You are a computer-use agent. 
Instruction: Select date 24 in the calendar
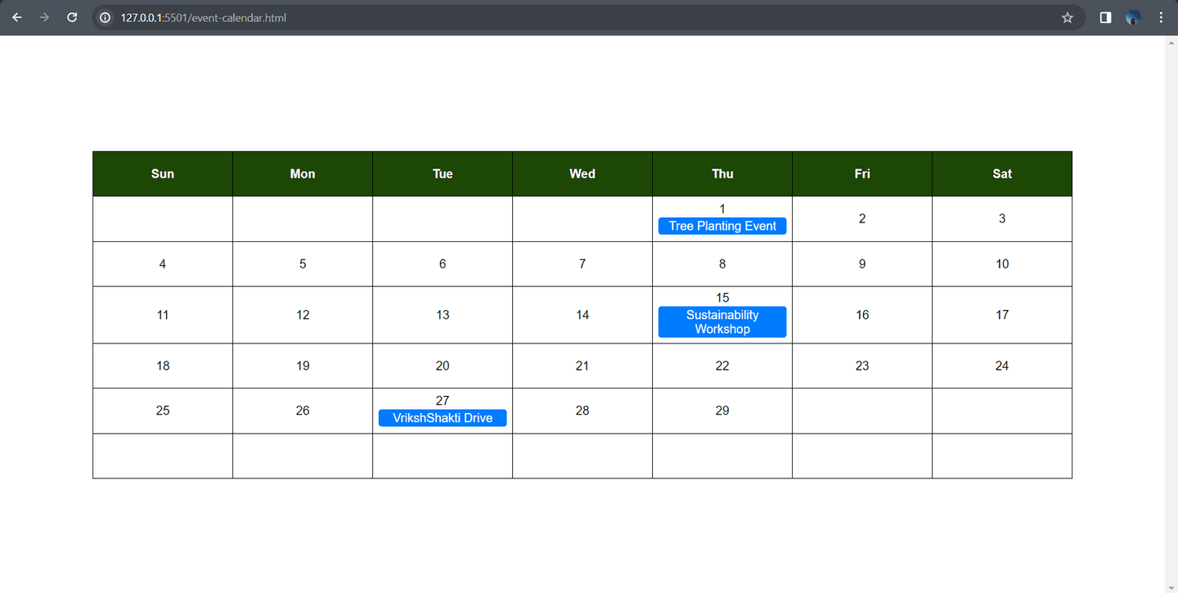(1002, 366)
